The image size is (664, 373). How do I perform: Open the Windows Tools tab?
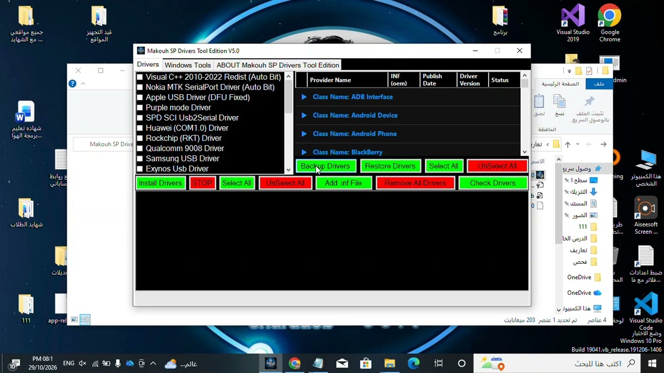(188, 65)
